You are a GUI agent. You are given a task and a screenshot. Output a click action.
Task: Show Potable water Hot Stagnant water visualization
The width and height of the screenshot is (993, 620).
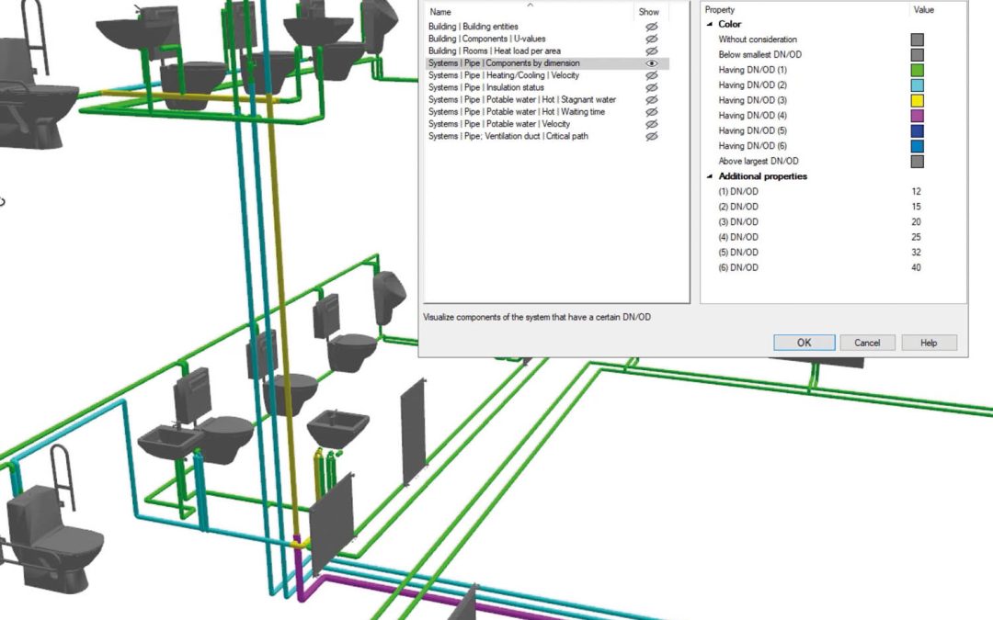(651, 99)
